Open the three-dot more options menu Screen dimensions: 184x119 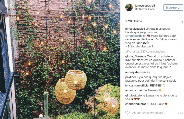[x=180, y=113]
